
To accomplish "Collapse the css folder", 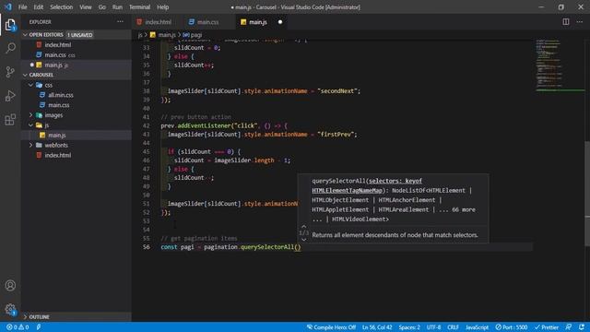I will 30,85.
